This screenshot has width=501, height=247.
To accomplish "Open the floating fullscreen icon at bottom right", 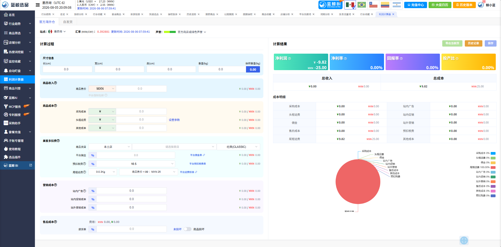I will coord(464,240).
